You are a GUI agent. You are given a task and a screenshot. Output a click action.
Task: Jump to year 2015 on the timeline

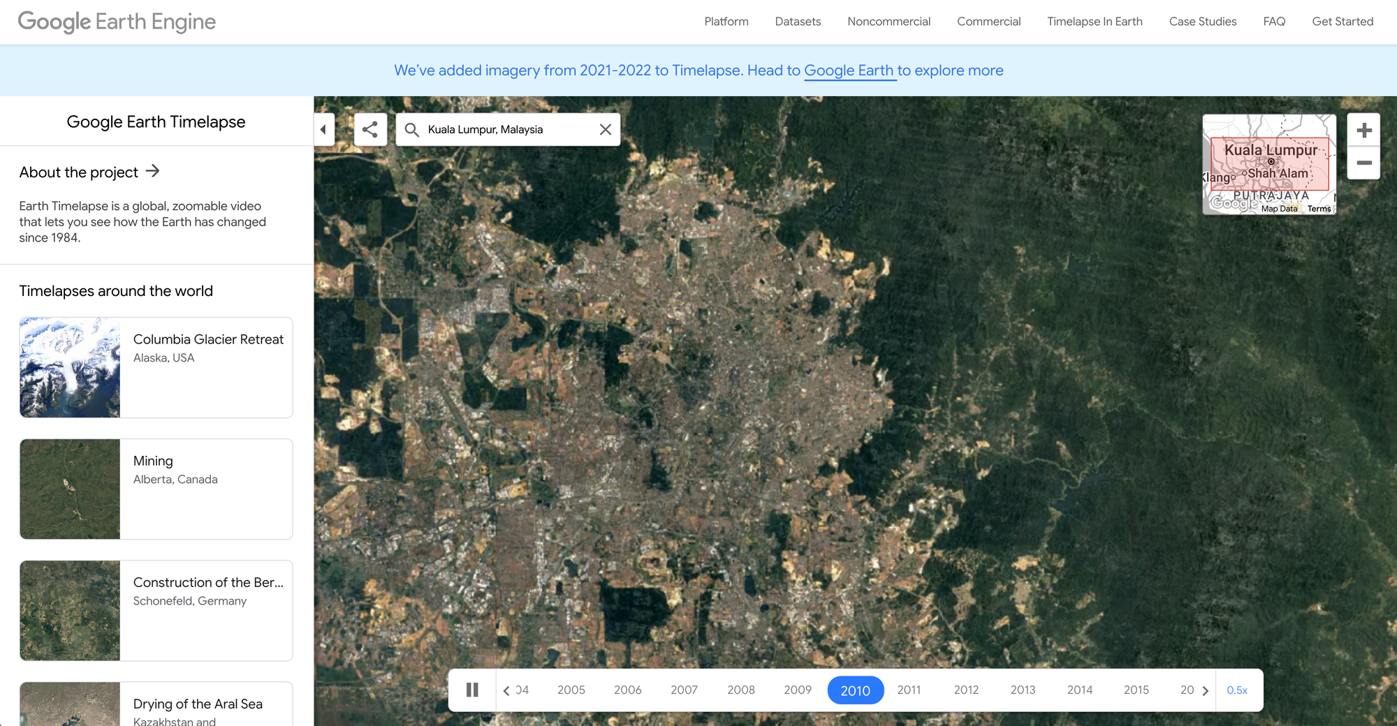[1136, 690]
